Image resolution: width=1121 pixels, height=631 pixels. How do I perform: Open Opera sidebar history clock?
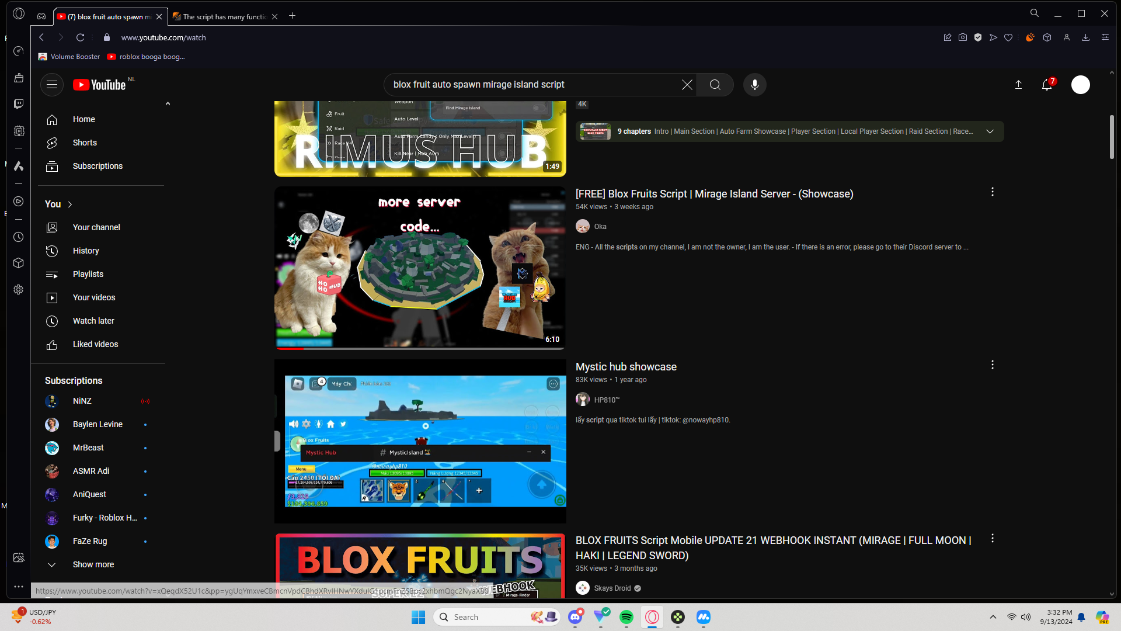tap(19, 237)
